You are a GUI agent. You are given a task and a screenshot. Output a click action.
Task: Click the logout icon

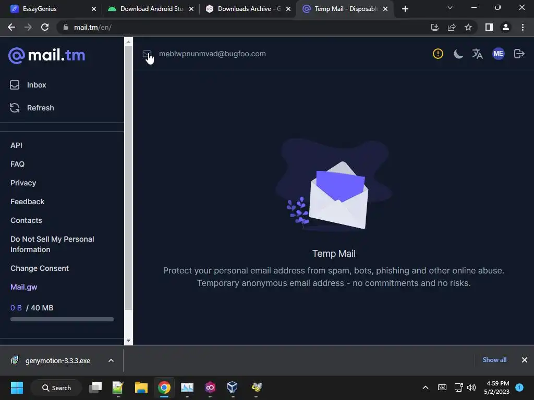pos(519,54)
